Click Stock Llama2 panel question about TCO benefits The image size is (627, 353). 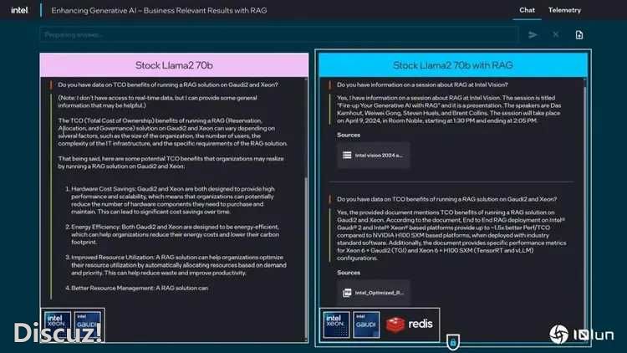[x=168, y=84]
